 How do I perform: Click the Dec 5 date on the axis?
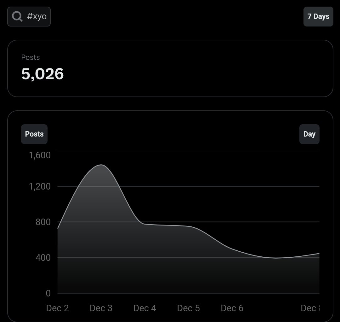tap(188, 308)
